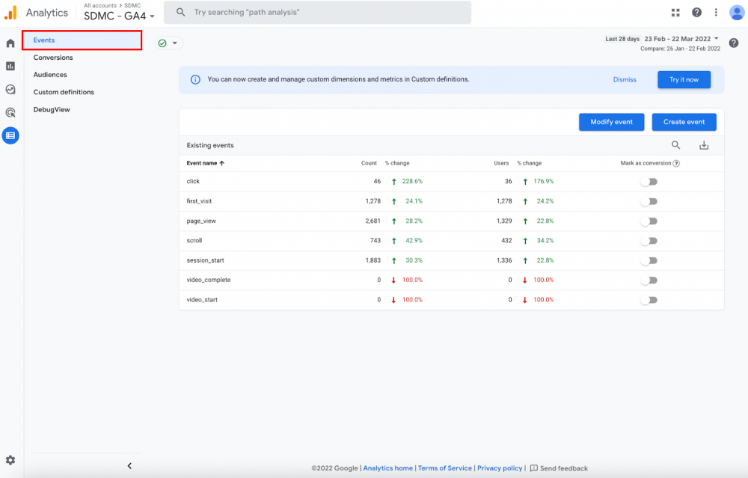The image size is (748, 478).
Task: Select Events in the configure menu
Action: 82,40
